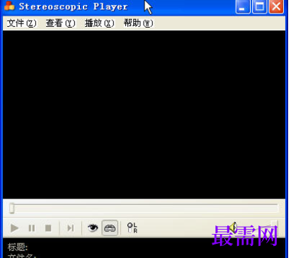Click the black video display area
Image resolution: width=291 pixels, height=258 pixels.
(144, 114)
